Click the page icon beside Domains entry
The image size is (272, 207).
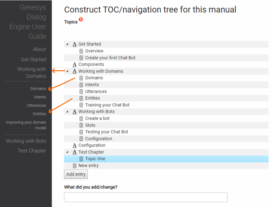(81, 78)
